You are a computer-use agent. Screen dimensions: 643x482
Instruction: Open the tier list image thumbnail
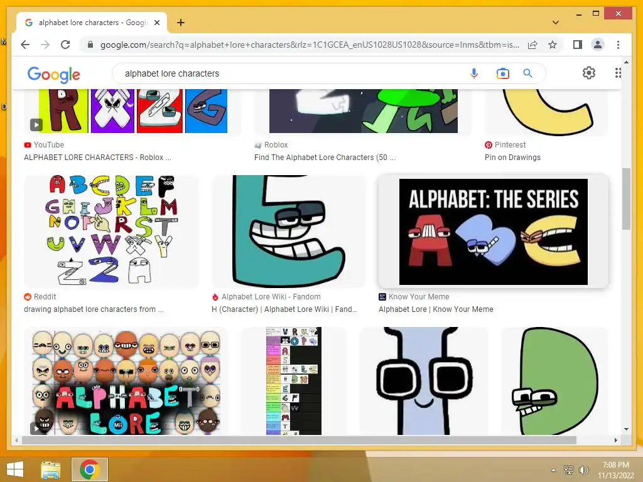tap(294, 381)
